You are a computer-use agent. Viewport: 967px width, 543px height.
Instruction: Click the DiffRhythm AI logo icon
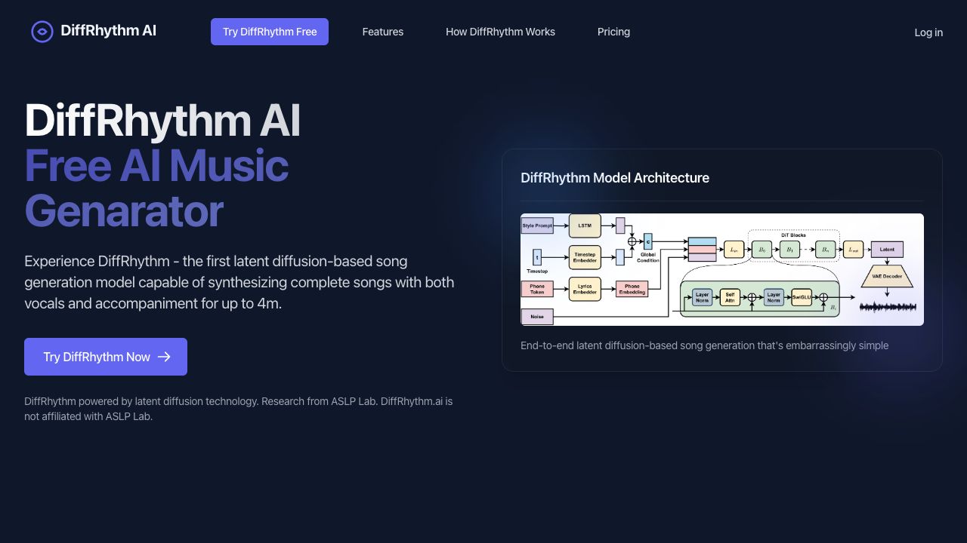click(42, 32)
